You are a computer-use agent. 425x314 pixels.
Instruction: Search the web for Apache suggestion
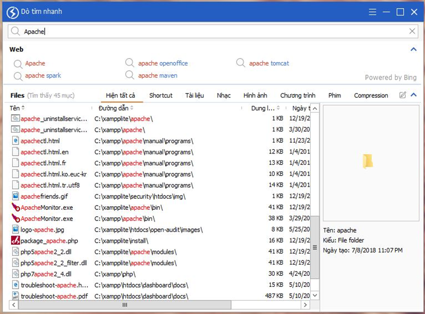tap(35, 63)
